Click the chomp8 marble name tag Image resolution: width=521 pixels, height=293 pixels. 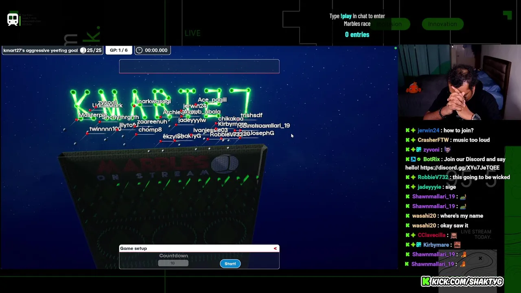pos(150,130)
